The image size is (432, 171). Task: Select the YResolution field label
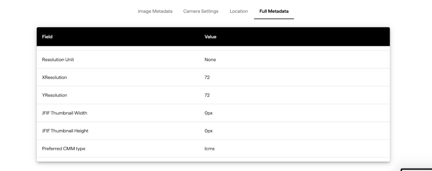coord(54,95)
